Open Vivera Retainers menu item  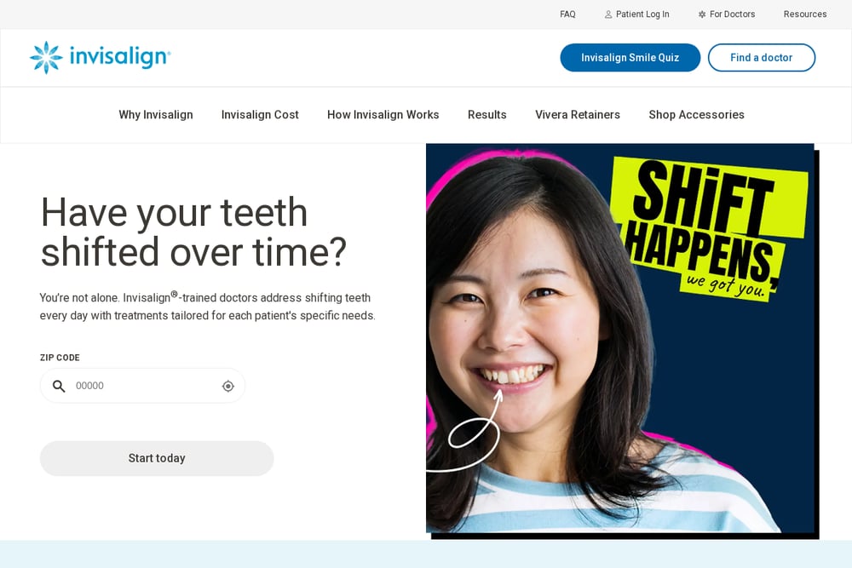coord(578,115)
